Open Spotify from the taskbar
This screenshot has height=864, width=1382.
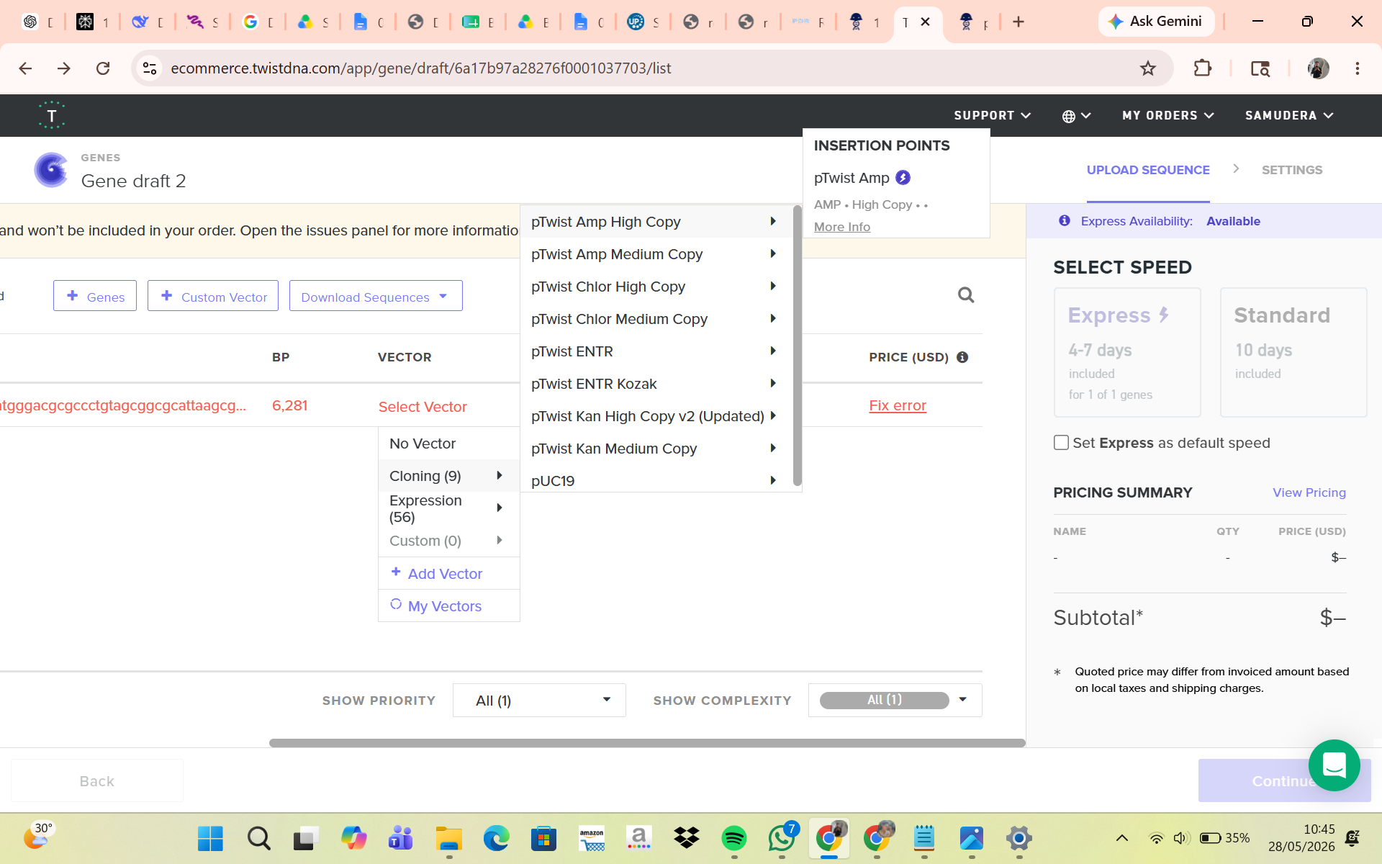tap(733, 838)
